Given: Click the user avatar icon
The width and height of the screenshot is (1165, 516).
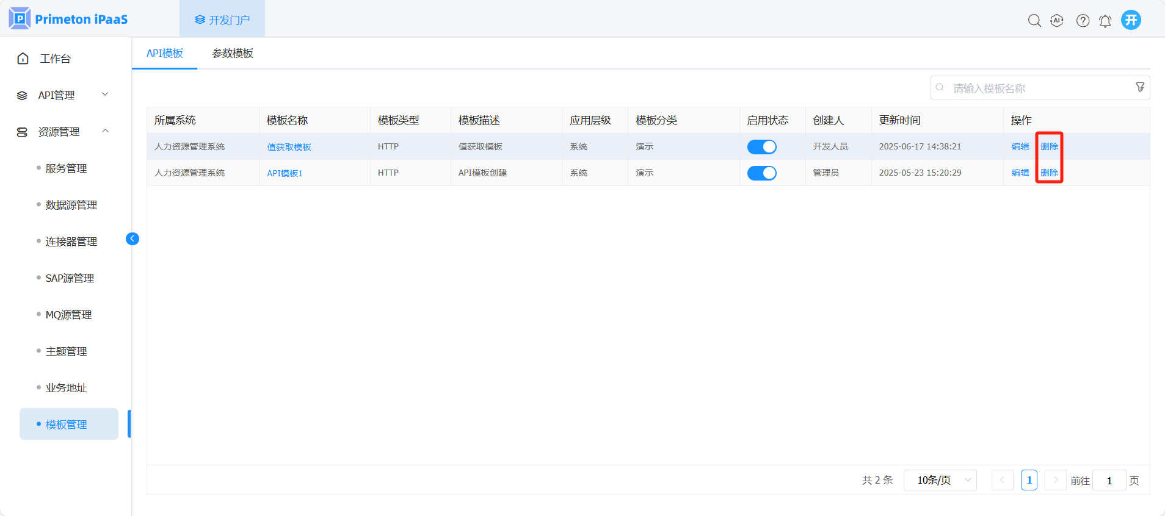Looking at the screenshot, I should (1131, 20).
